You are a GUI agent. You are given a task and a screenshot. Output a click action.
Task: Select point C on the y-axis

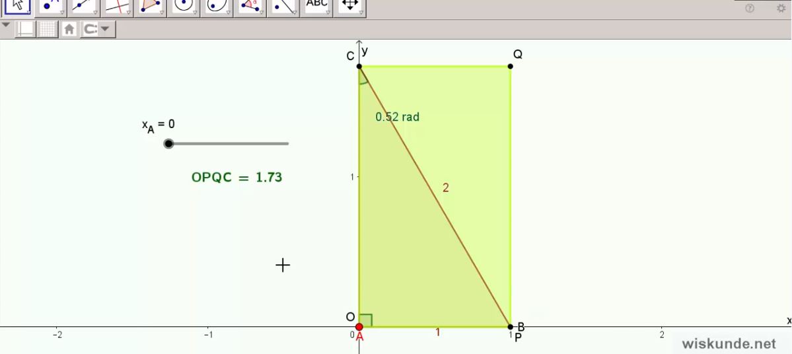point(359,66)
